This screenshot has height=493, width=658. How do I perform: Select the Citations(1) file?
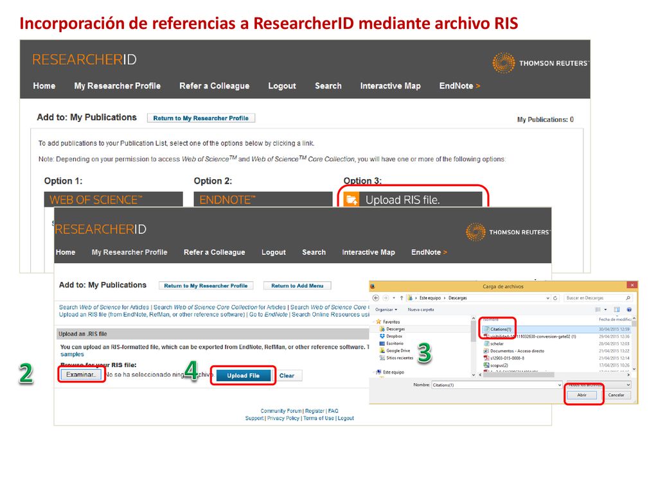[497, 329]
